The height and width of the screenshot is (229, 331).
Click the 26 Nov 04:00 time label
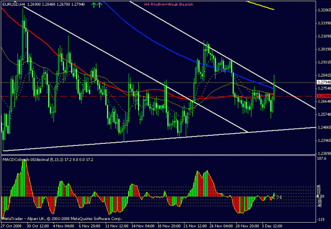coord(221,226)
